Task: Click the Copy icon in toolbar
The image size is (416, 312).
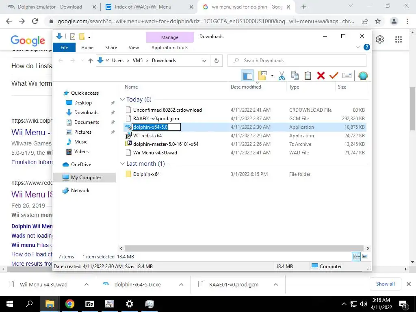Action: point(295,76)
